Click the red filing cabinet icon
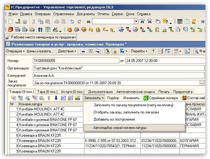Viewport: 210px width, 159px height. [x=11, y=29]
